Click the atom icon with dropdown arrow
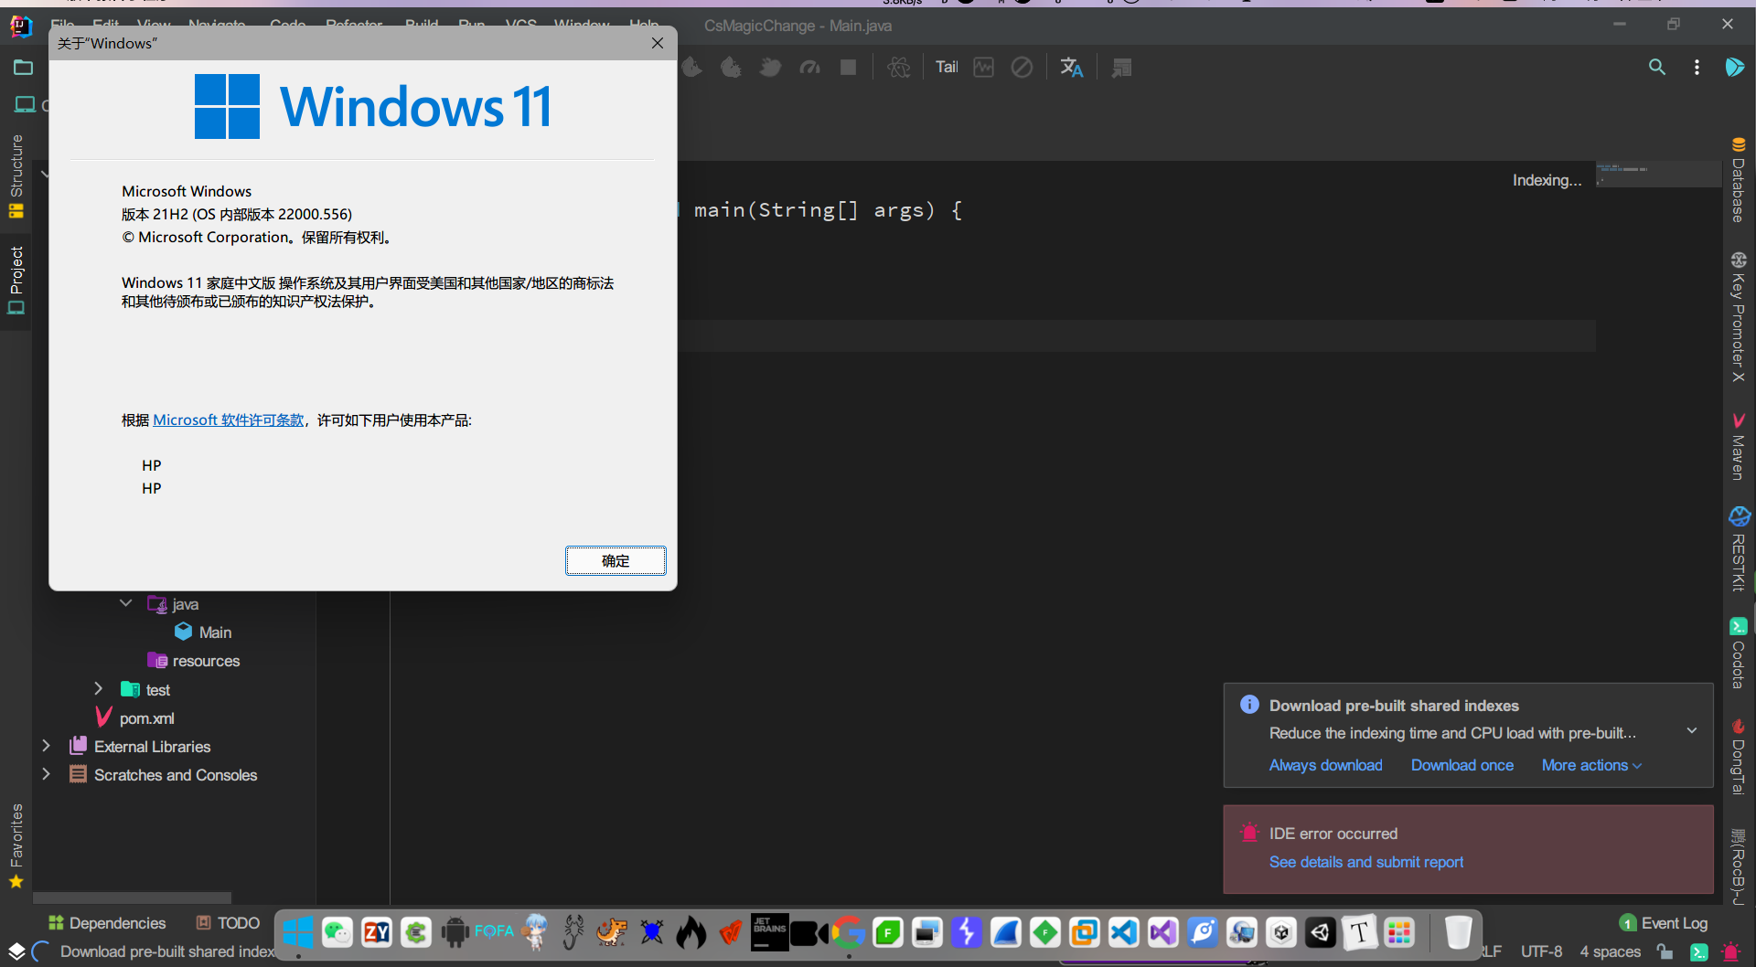Image resolution: width=1756 pixels, height=967 pixels. click(x=899, y=67)
